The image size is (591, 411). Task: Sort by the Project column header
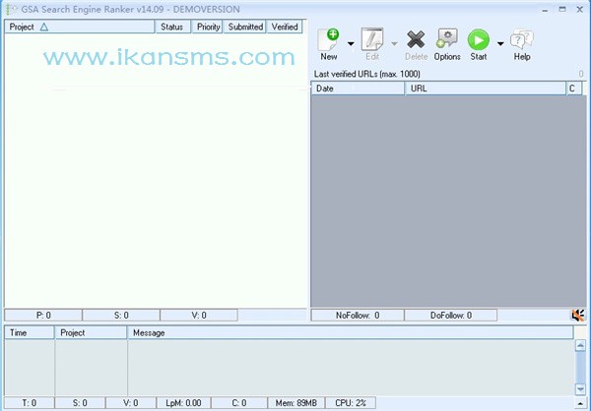[x=80, y=27]
